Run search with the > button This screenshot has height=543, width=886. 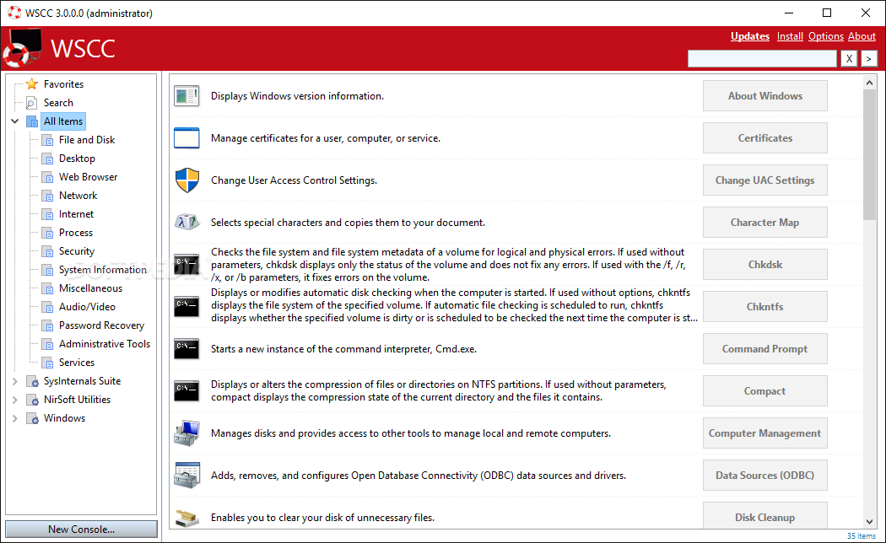pyautogui.click(x=869, y=58)
